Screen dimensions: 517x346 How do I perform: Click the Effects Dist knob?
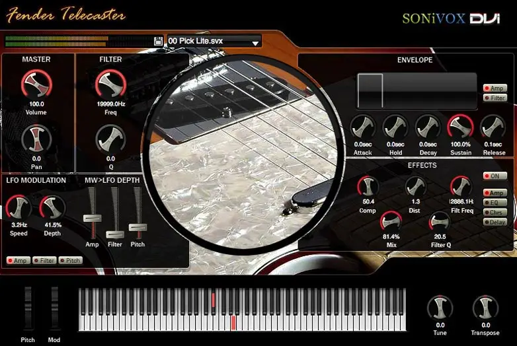[x=415, y=187]
